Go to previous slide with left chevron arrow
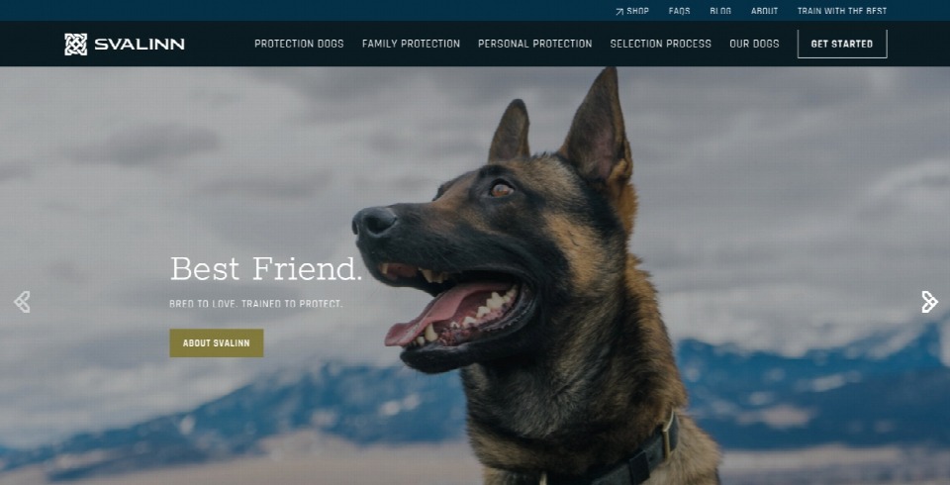The width and height of the screenshot is (950, 485). 22,302
